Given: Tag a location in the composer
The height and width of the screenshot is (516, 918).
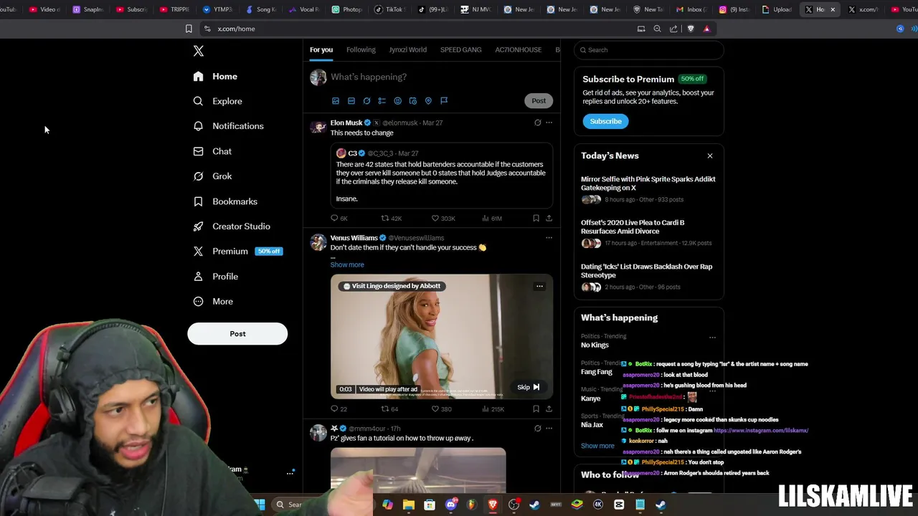Looking at the screenshot, I should point(428,101).
